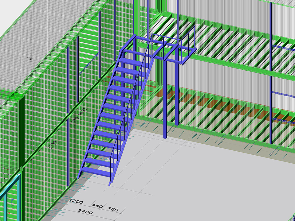Click the Z axis of coordinate icon
Viewport: 295px width, 221px height.
(x=12, y=200)
